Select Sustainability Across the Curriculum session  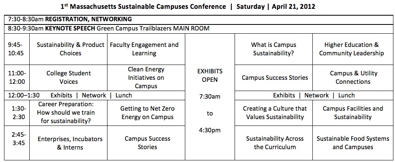[273, 143]
